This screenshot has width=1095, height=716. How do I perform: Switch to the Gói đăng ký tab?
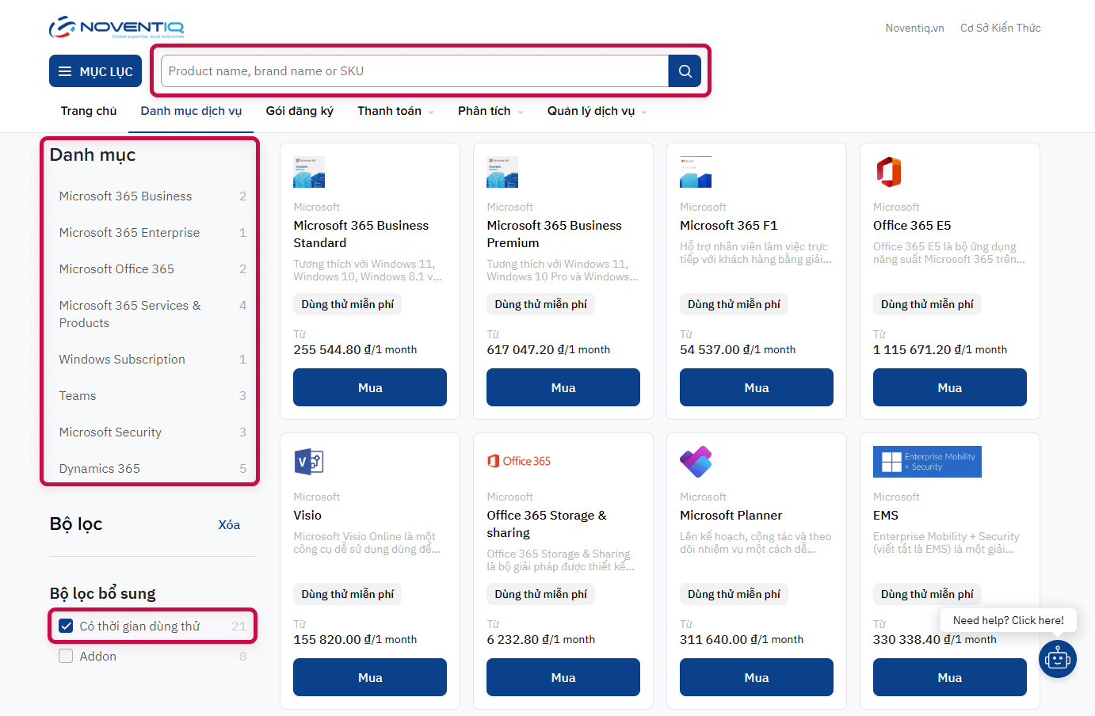(x=300, y=111)
